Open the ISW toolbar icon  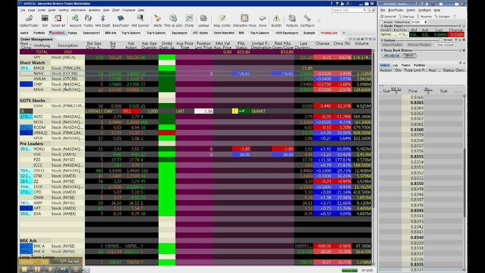click(x=45, y=21)
